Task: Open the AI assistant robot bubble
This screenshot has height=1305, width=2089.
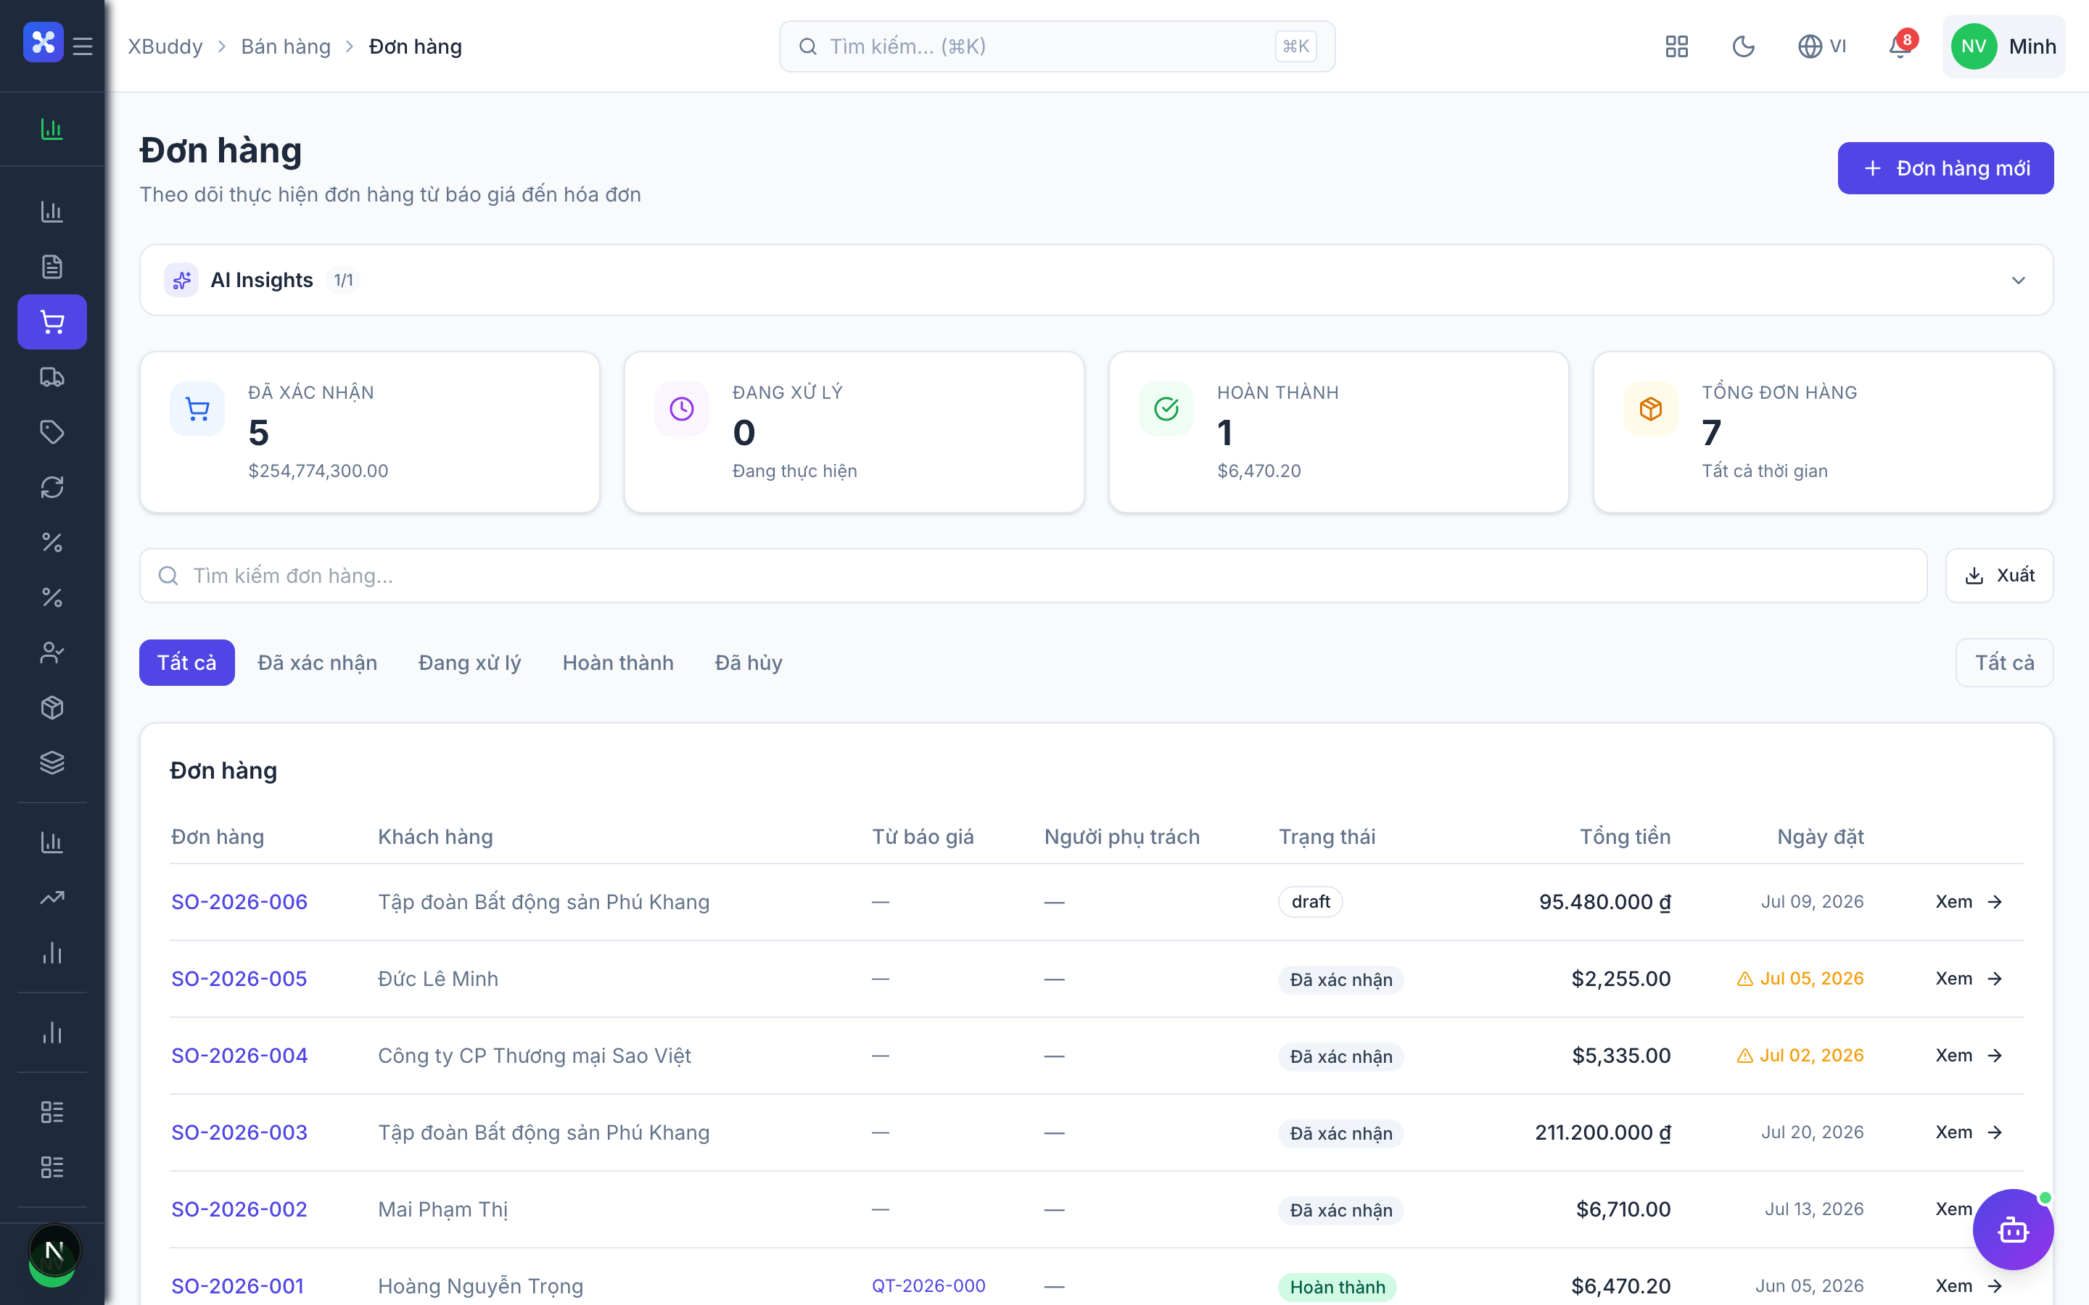Action: [x=2013, y=1229]
